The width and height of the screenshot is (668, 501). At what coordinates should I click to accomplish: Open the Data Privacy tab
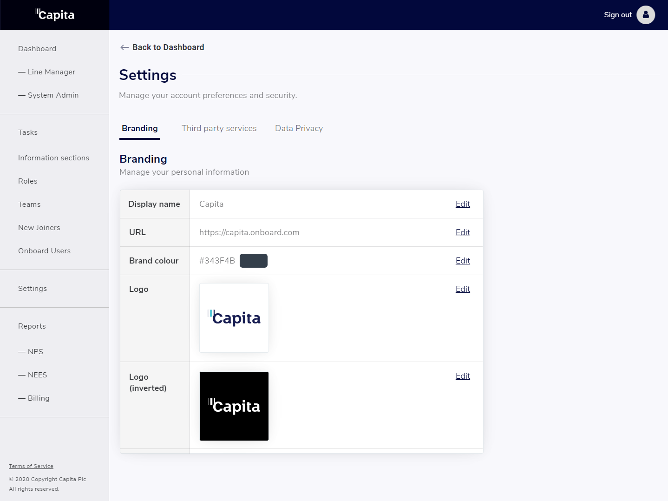[299, 128]
